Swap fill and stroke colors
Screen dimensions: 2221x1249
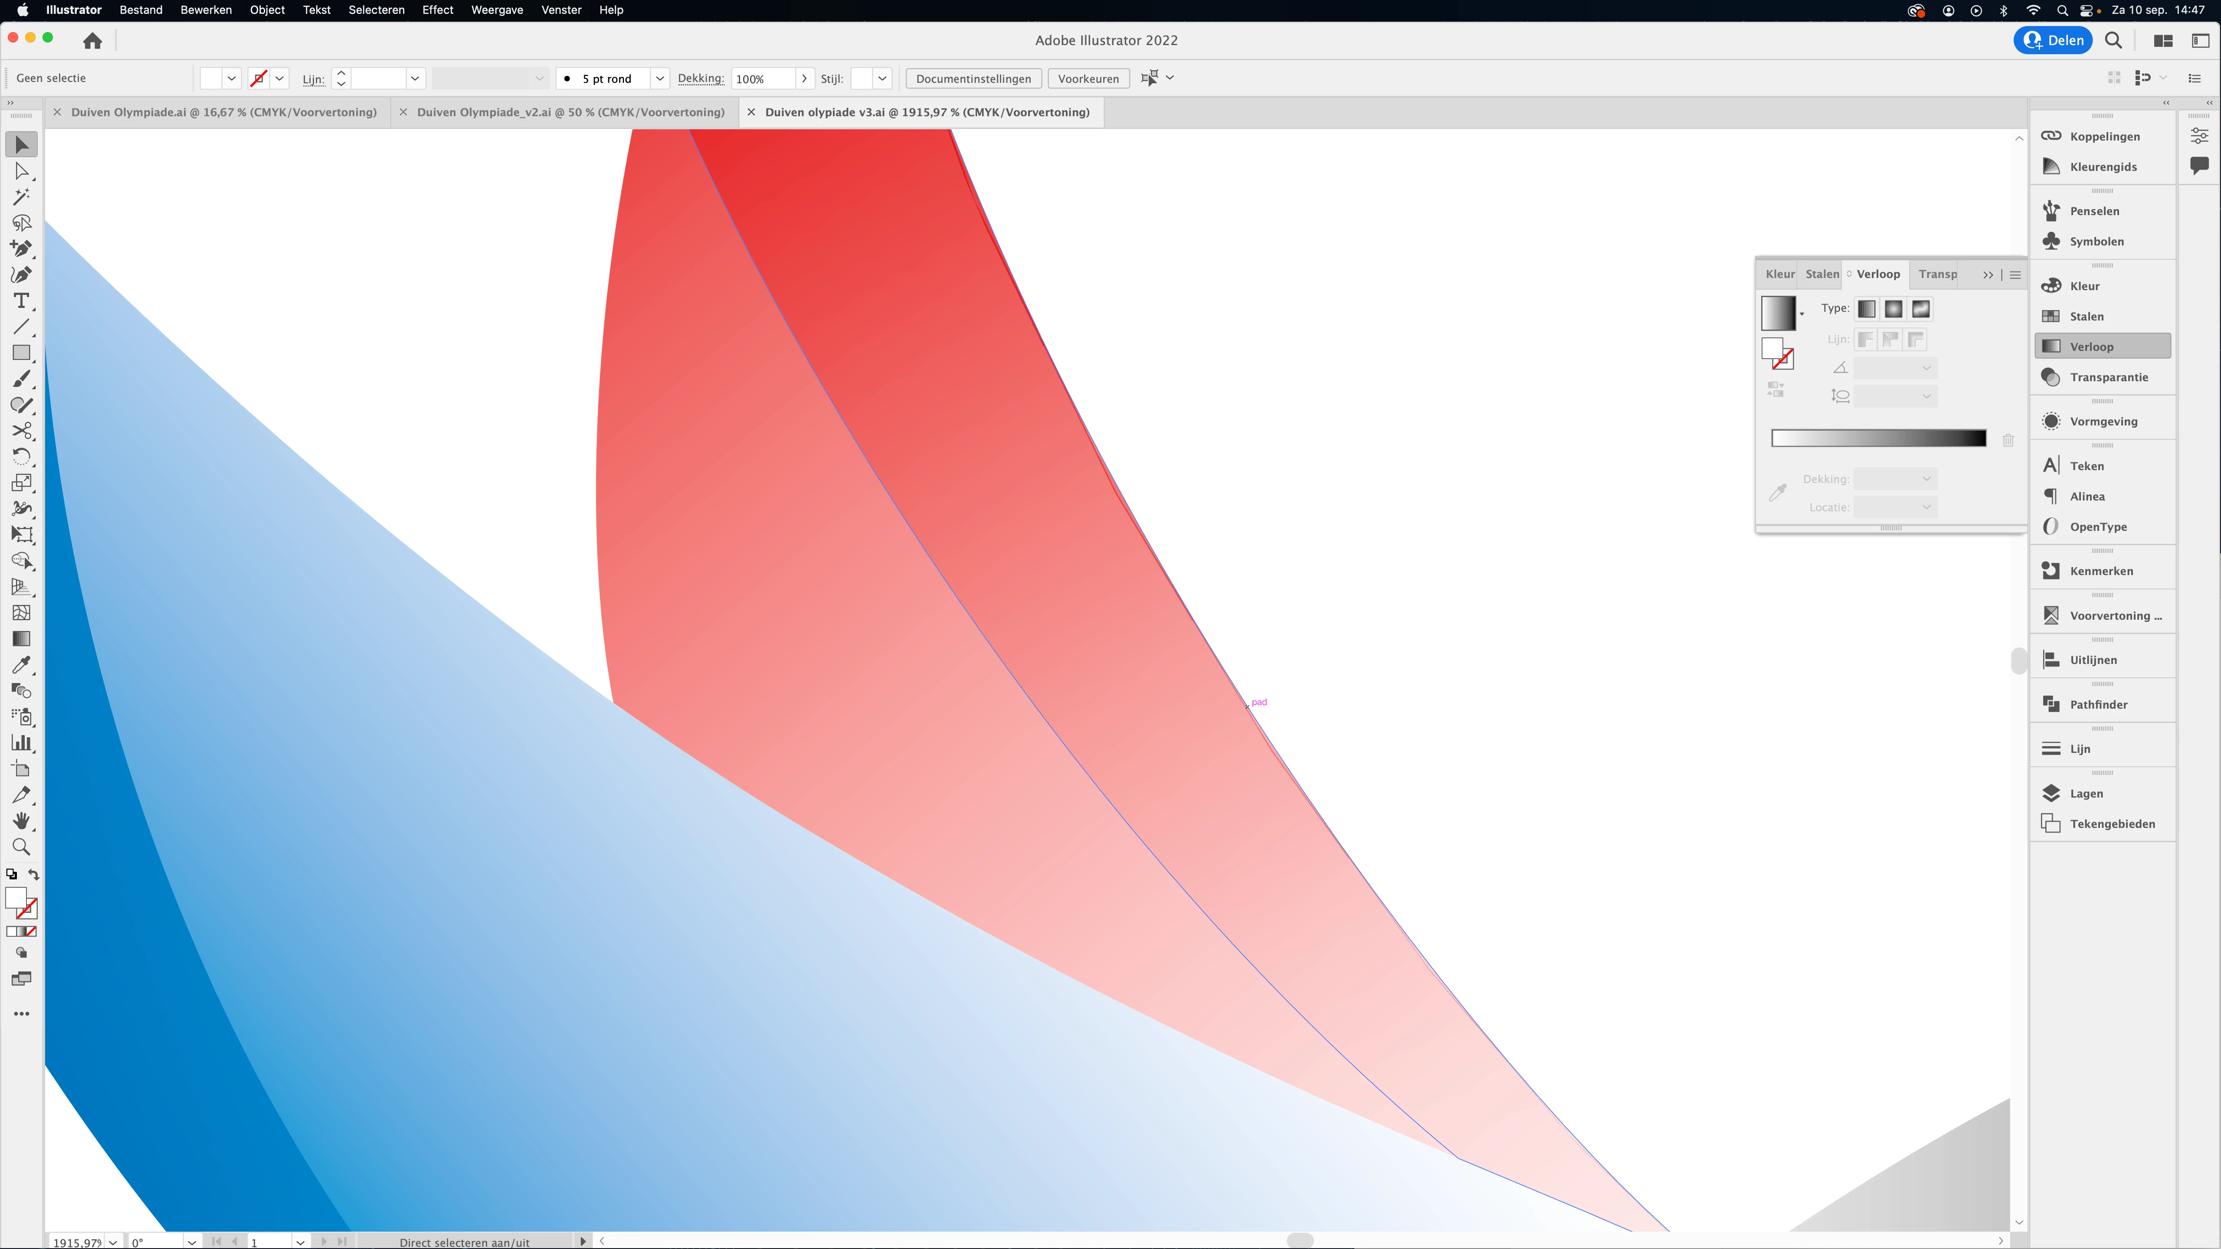[x=34, y=875]
